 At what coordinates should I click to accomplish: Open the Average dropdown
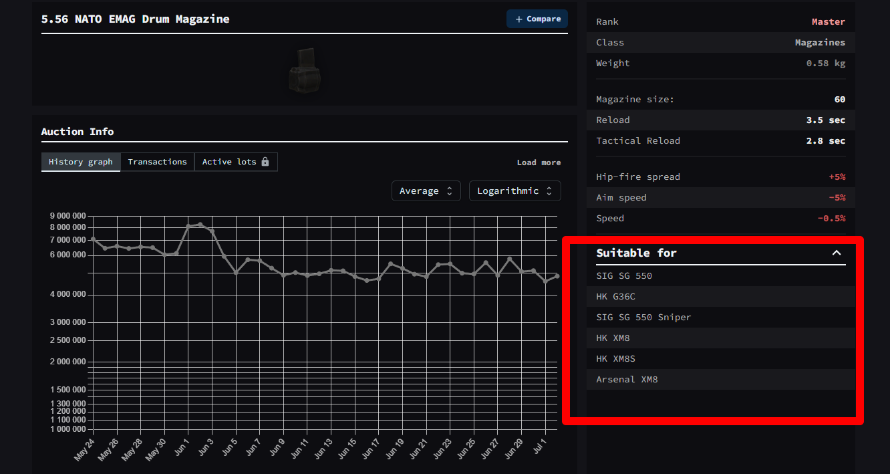coord(426,191)
